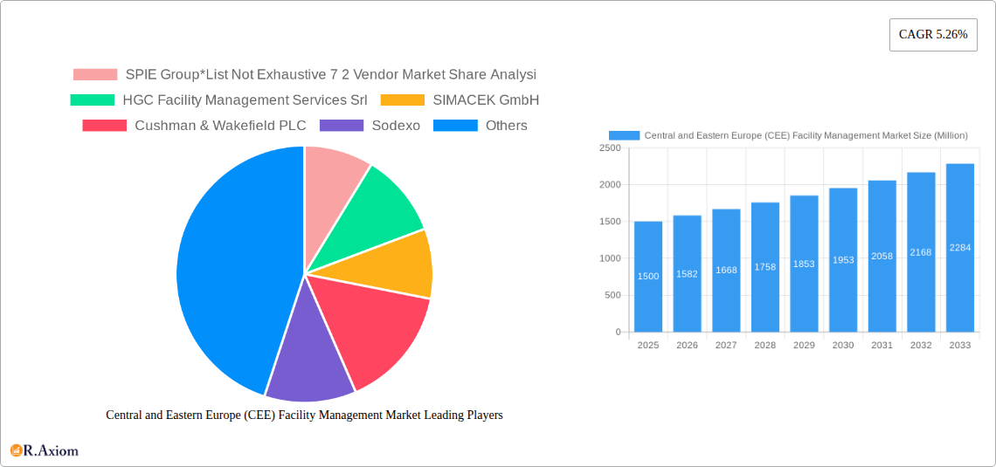Click the SPIE Group legend color swatch
The width and height of the screenshot is (996, 467).
coord(95,74)
